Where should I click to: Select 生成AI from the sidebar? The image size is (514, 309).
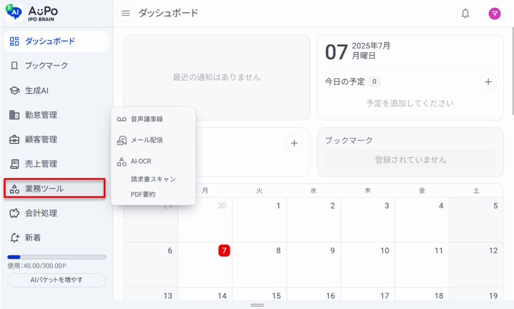(56, 90)
